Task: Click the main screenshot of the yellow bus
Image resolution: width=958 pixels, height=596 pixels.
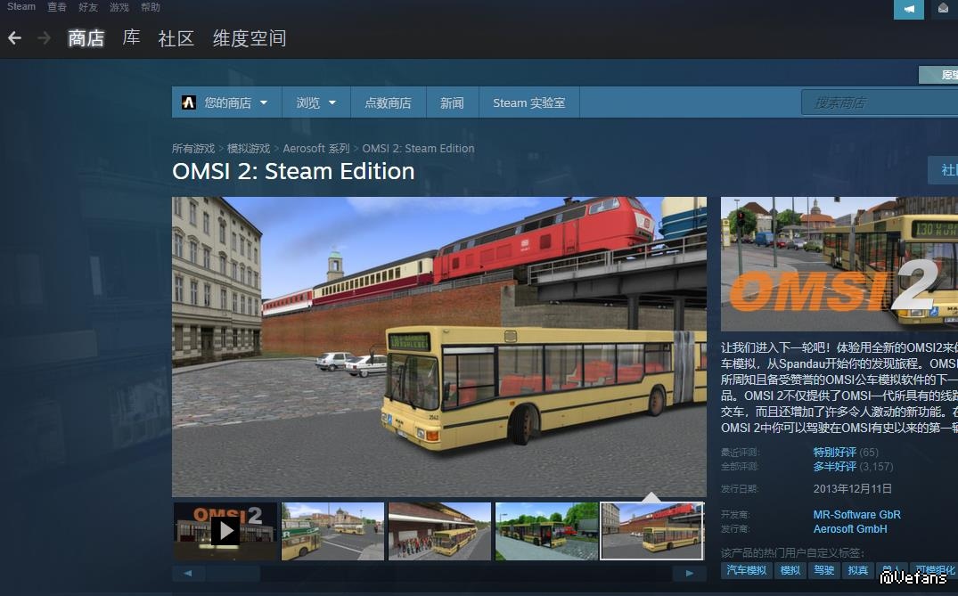Action: (439, 347)
